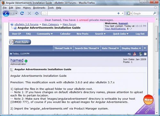This screenshot has height=116, width=160.
Task: Click the URL address bar field
Action: 82,13
